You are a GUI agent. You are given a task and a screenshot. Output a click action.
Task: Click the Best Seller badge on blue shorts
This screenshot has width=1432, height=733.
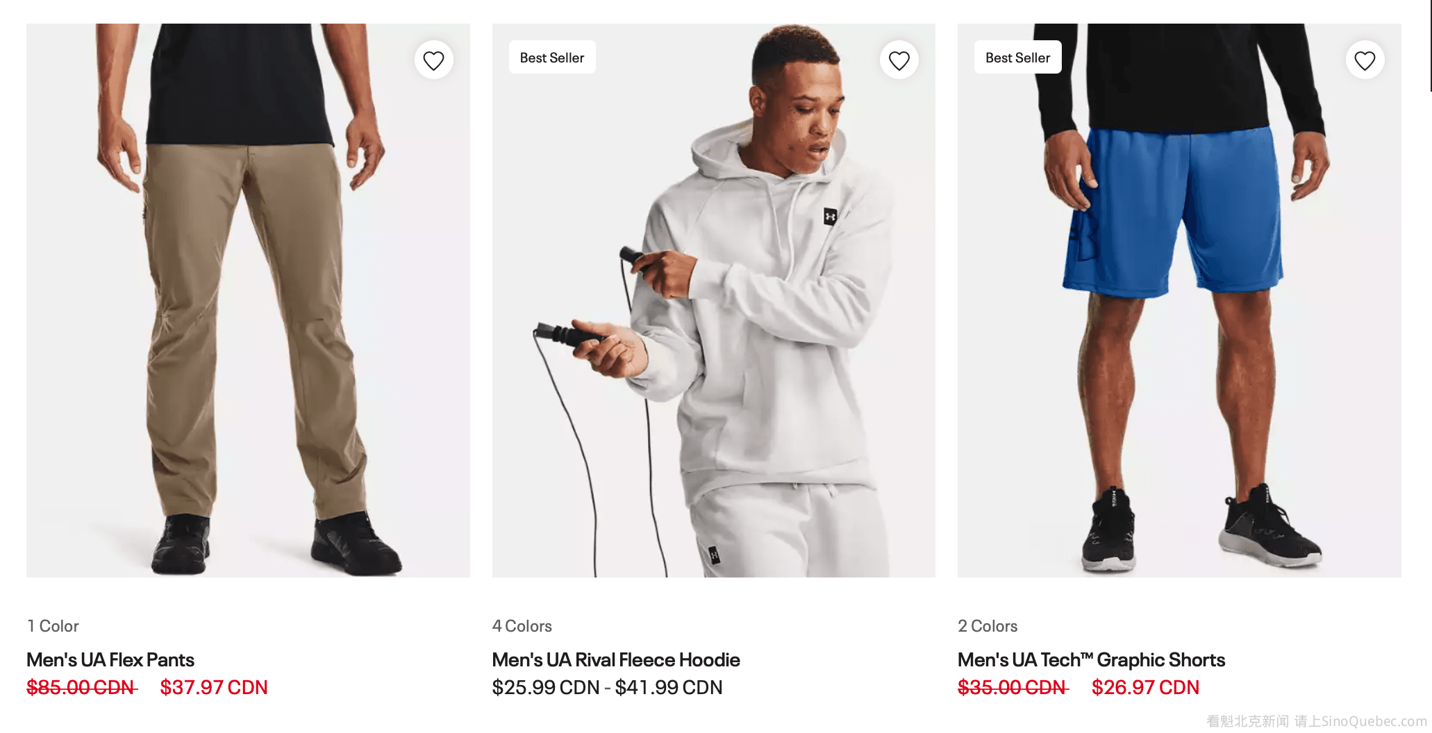pyautogui.click(x=1017, y=58)
